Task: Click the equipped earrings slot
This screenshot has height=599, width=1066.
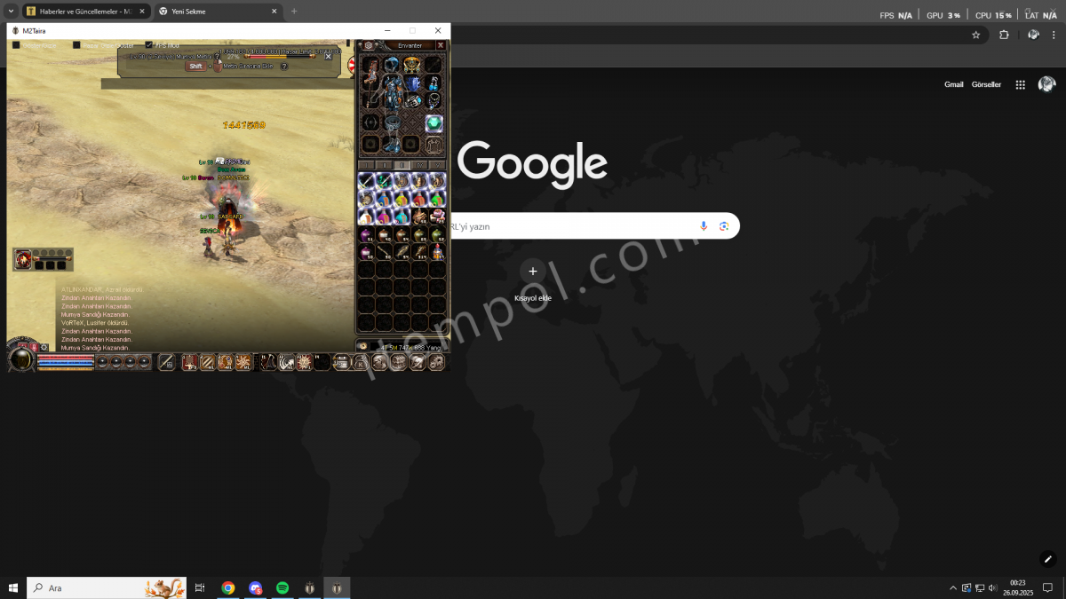Action: [434, 83]
